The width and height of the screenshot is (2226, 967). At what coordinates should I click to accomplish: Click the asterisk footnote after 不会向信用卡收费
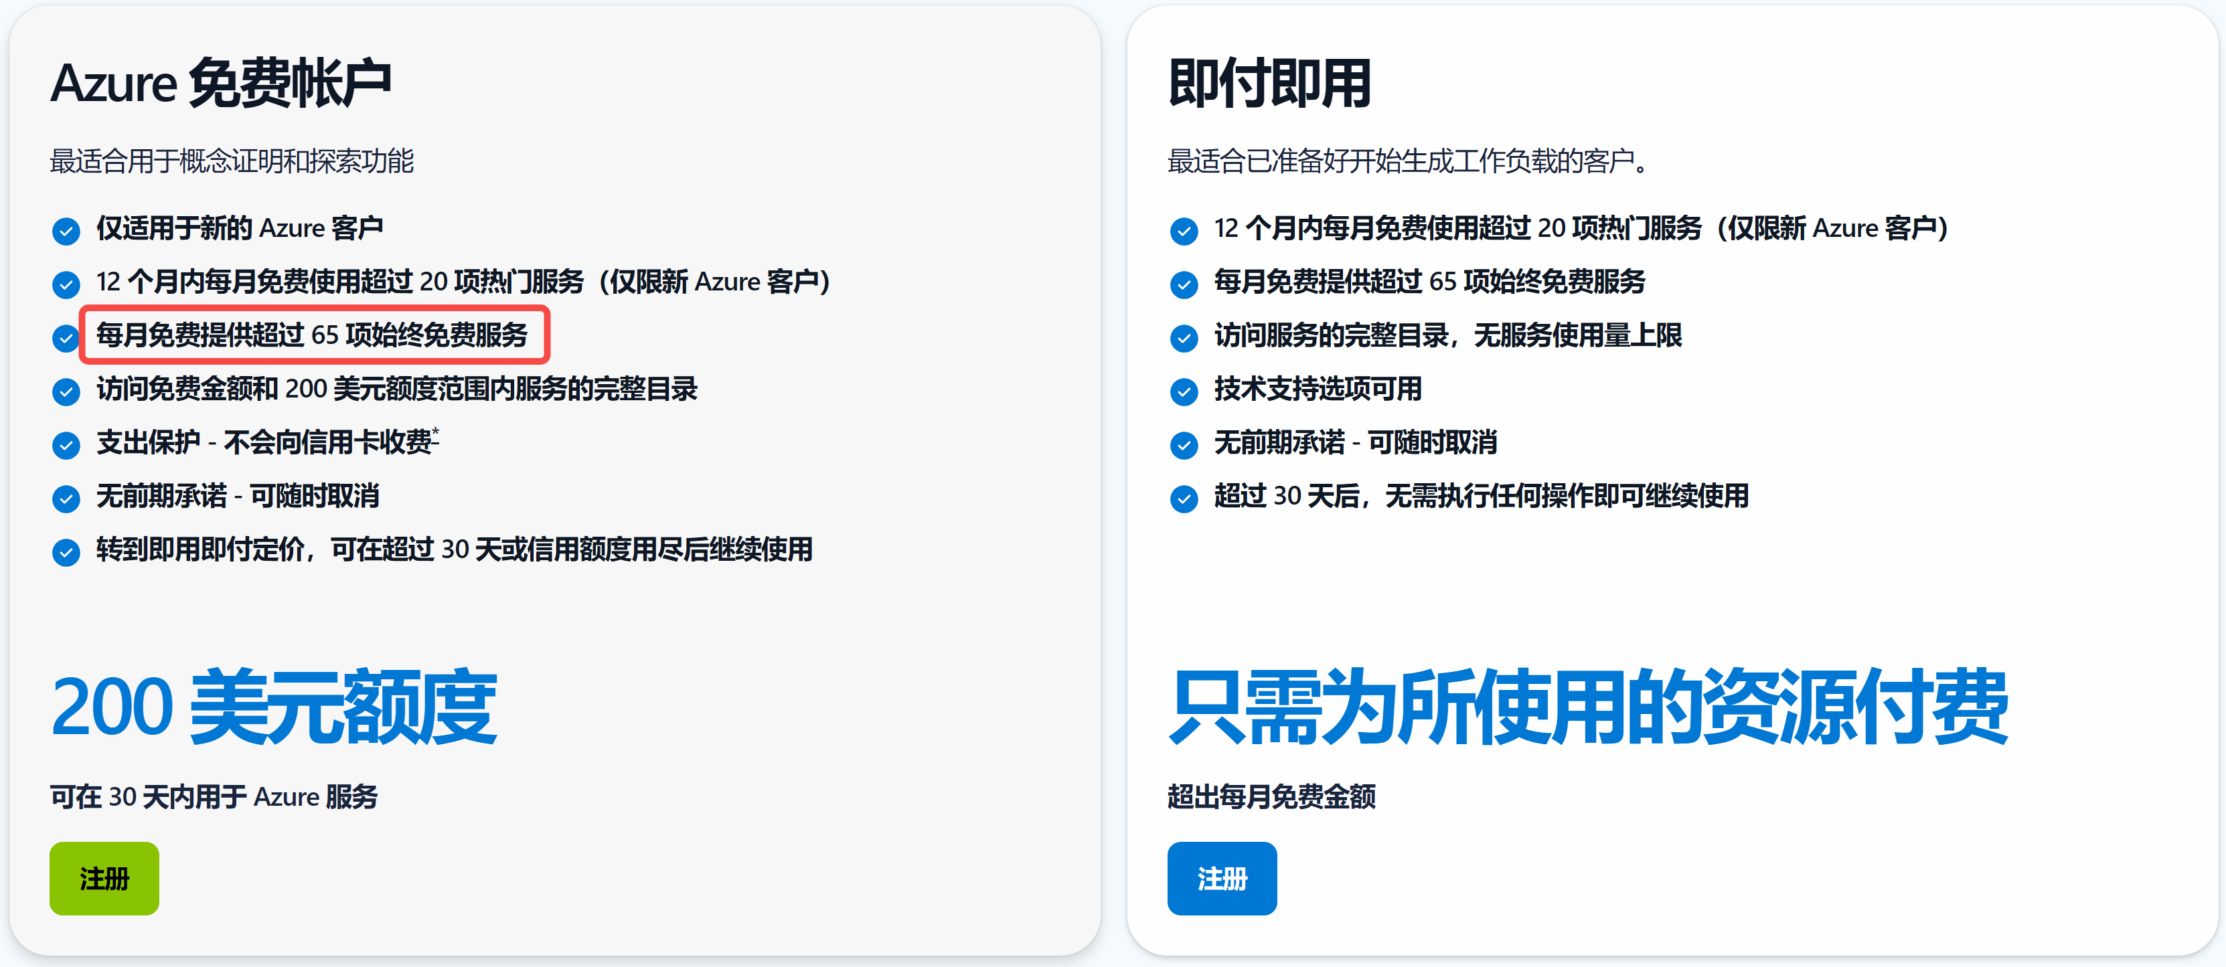point(436,434)
